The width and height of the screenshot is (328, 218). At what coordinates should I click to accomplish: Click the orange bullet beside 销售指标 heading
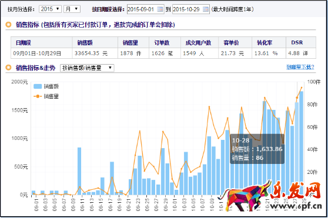tap(9, 25)
